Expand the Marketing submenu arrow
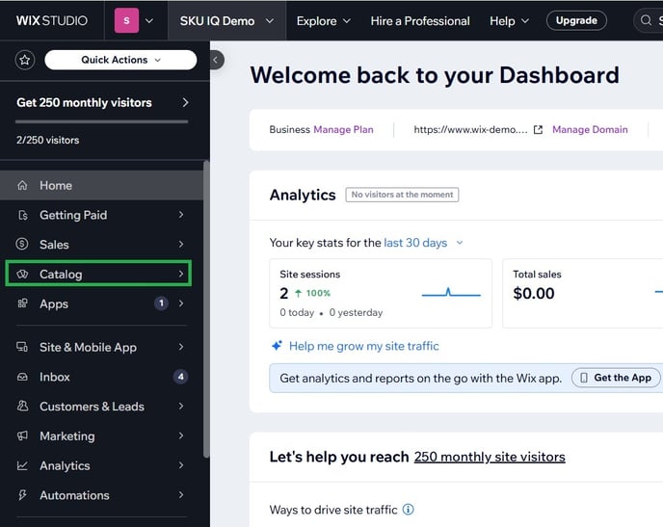 point(181,435)
